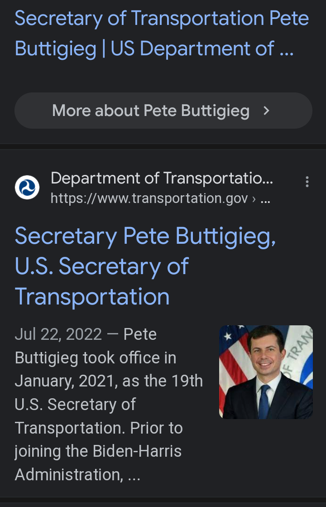Click the transportation.gov URL text
The image size is (326, 507).
pyautogui.click(x=149, y=198)
